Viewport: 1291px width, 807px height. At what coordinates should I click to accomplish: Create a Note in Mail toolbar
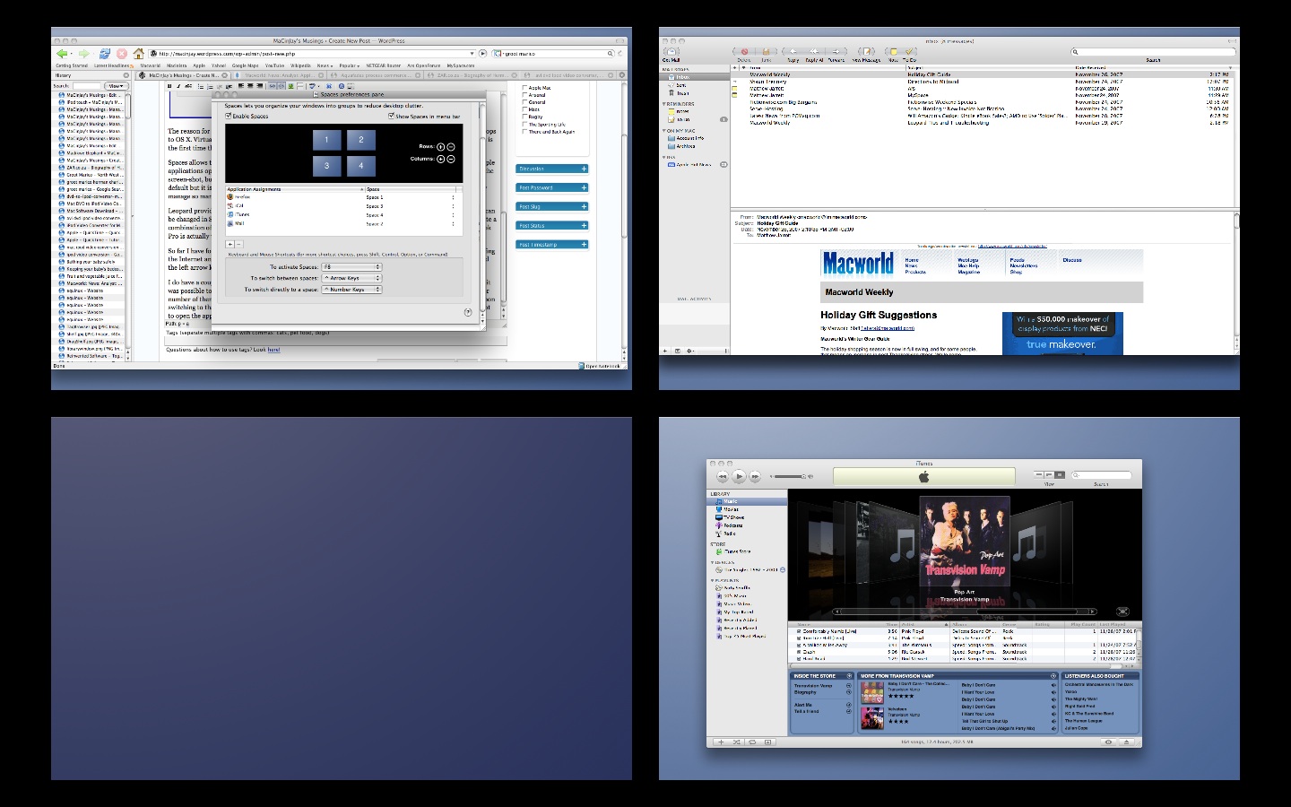(x=893, y=53)
